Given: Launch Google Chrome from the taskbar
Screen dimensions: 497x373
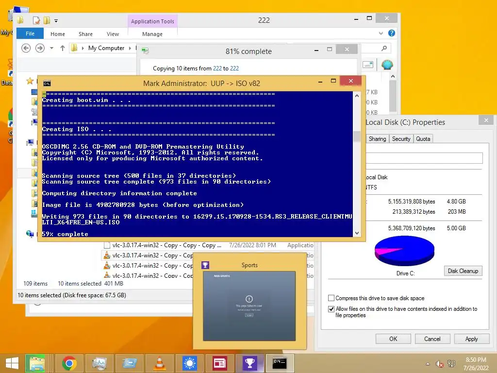Looking at the screenshot, I should click(x=69, y=363).
